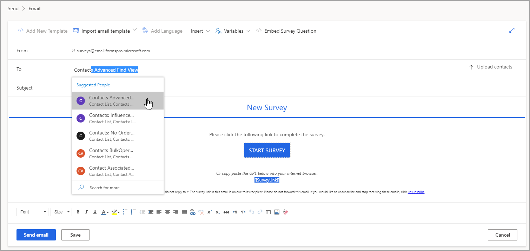Click Upload contacts
Image resolution: width=530 pixels, height=251 pixels.
(490, 67)
